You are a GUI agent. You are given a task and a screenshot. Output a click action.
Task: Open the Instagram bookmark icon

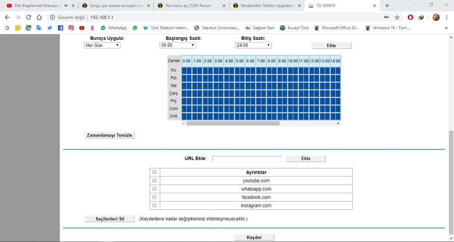(x=71, y=28)
